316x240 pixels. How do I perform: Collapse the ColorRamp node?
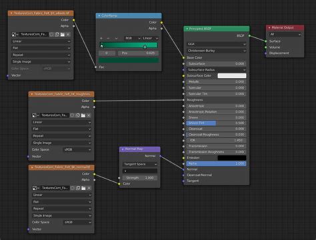pos(99,16)
